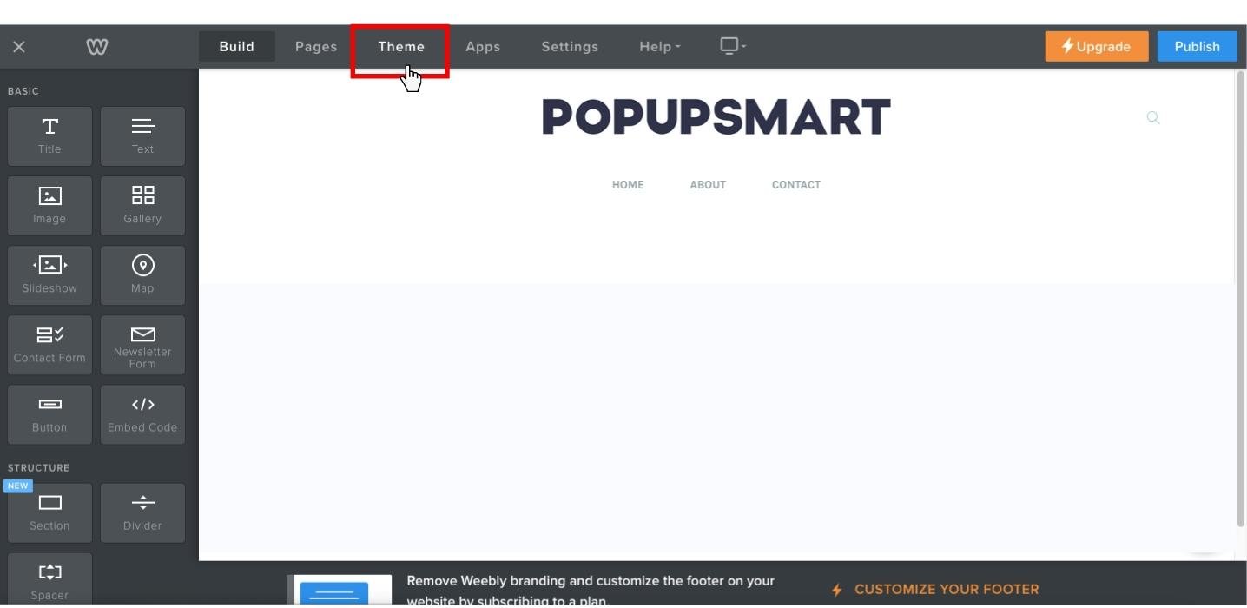Click the ABOUT navigation link
The image size is (1247, 608).
point(708,185)
